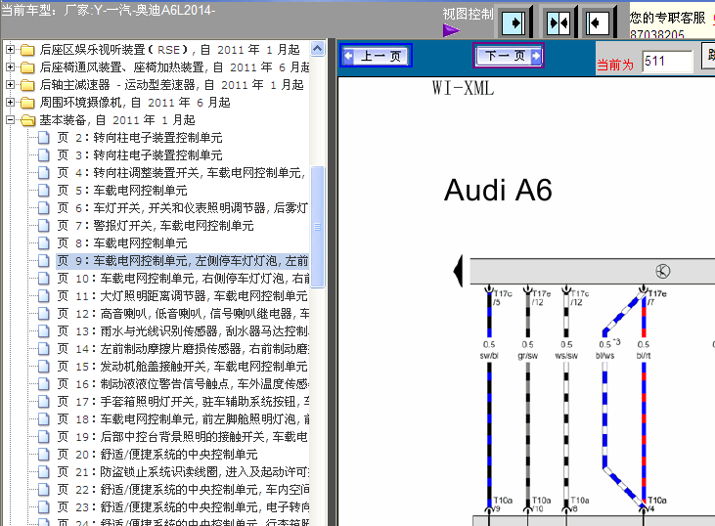Open 页 18: 前左脚舱照明灯泡
Viewport: 715px width, 526px height.
(183, 419)
